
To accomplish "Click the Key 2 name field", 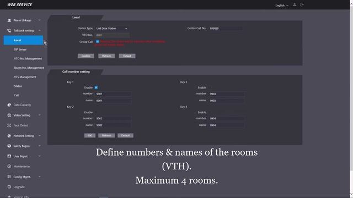I will pos(113,125).
